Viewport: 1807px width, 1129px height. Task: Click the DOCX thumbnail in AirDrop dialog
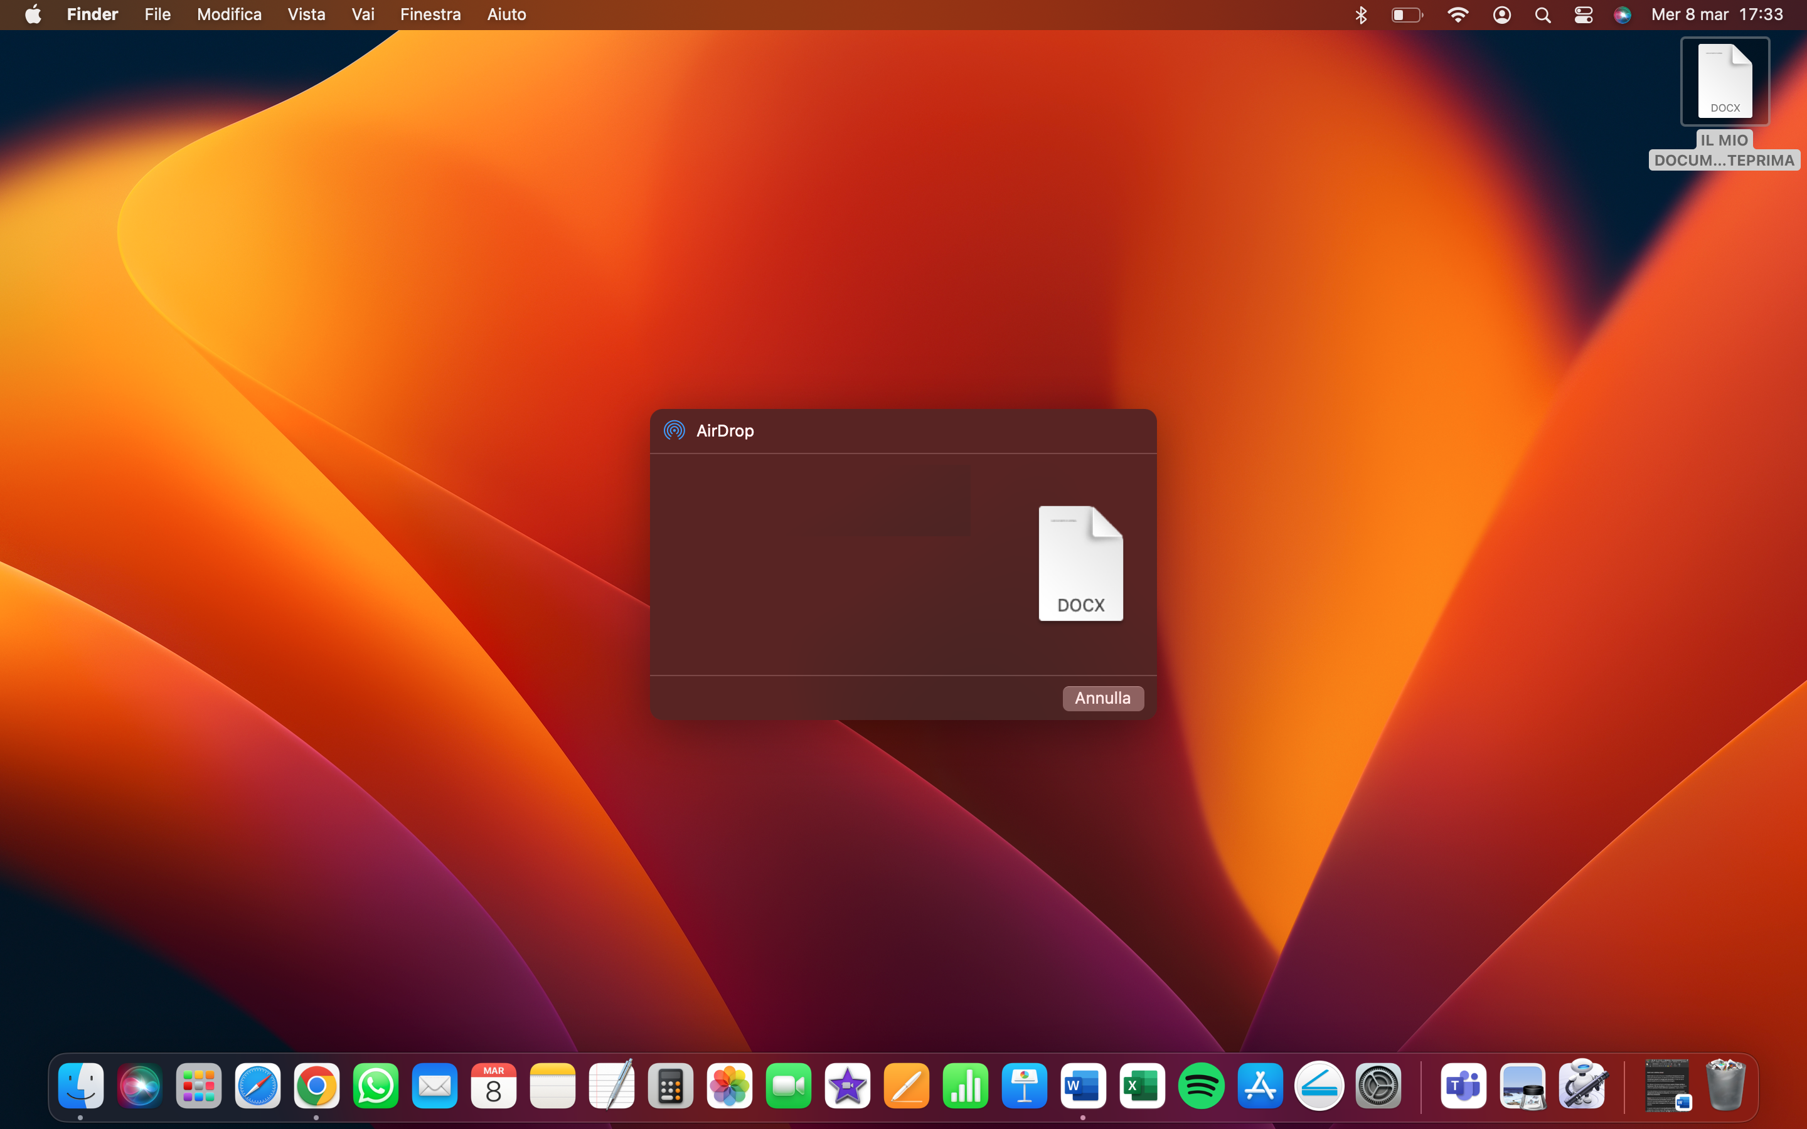coord(1080,564)
